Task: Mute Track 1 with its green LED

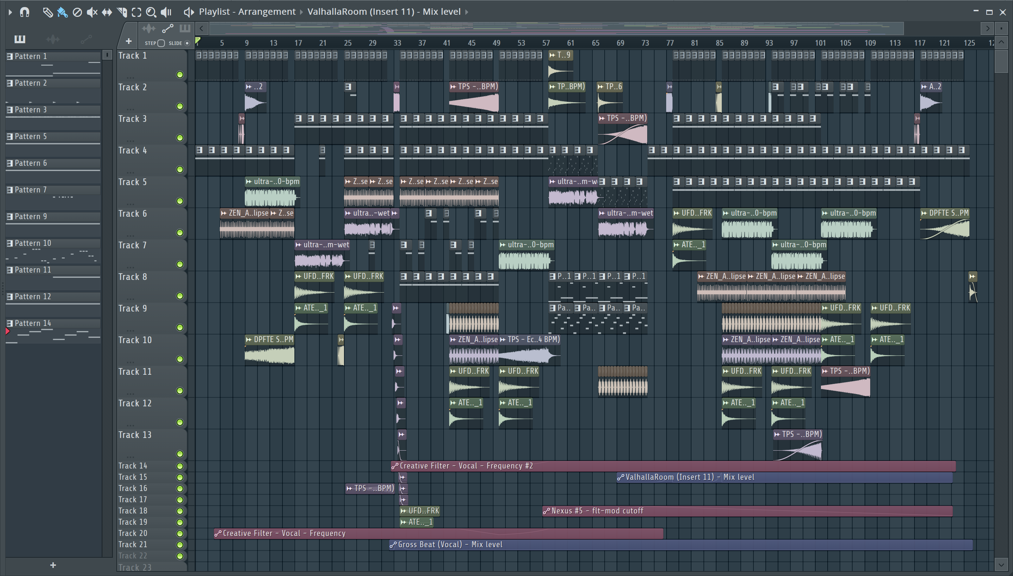Action: point(180,75)
